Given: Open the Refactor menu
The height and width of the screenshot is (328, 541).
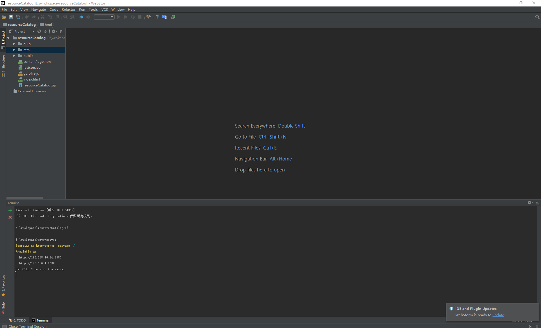Looking at the screenshot, I should [68, 9].
